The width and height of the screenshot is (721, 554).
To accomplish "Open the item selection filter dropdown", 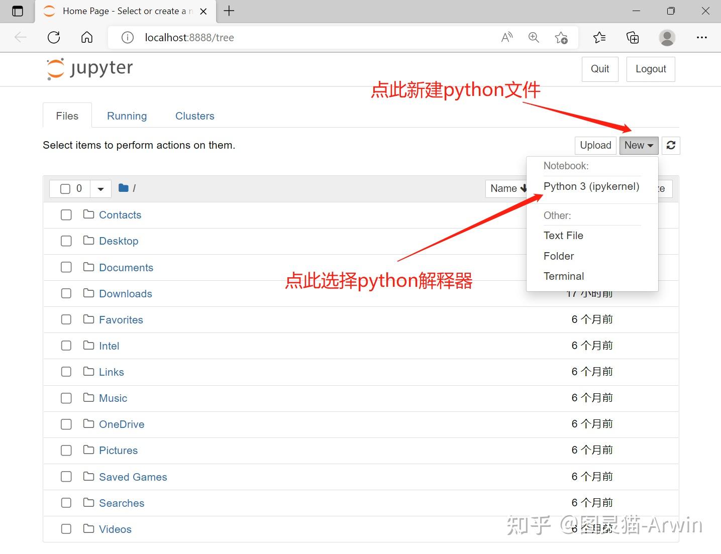I will pyautogui.click(x=100, y=188).
